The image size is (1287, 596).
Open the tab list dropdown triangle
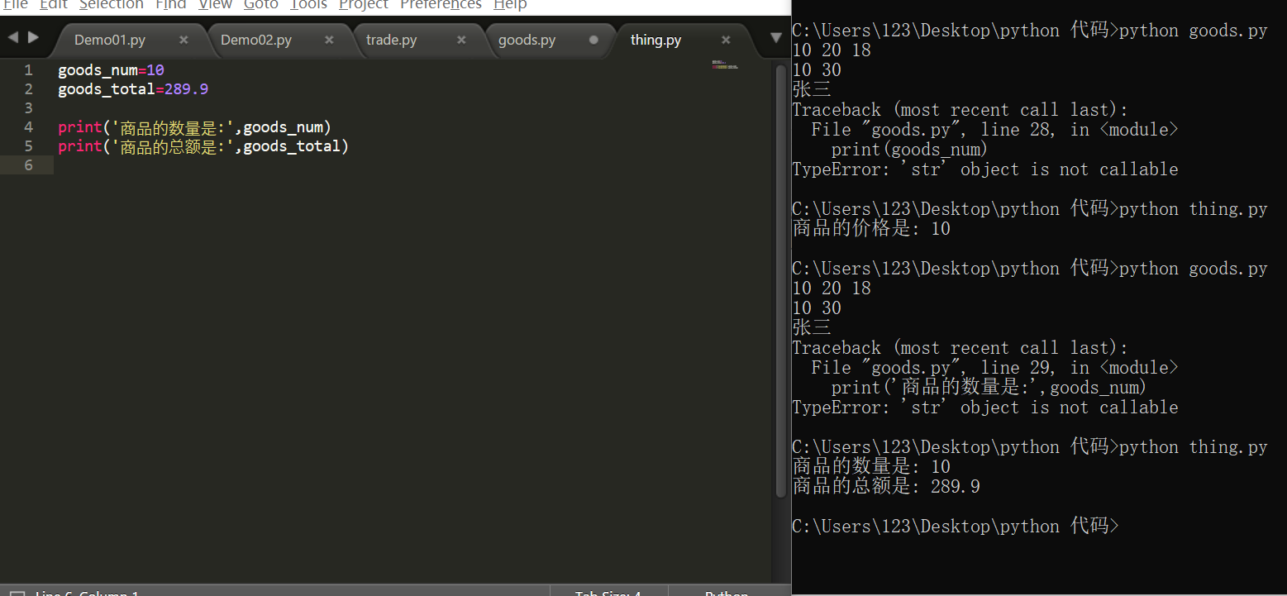775,38
